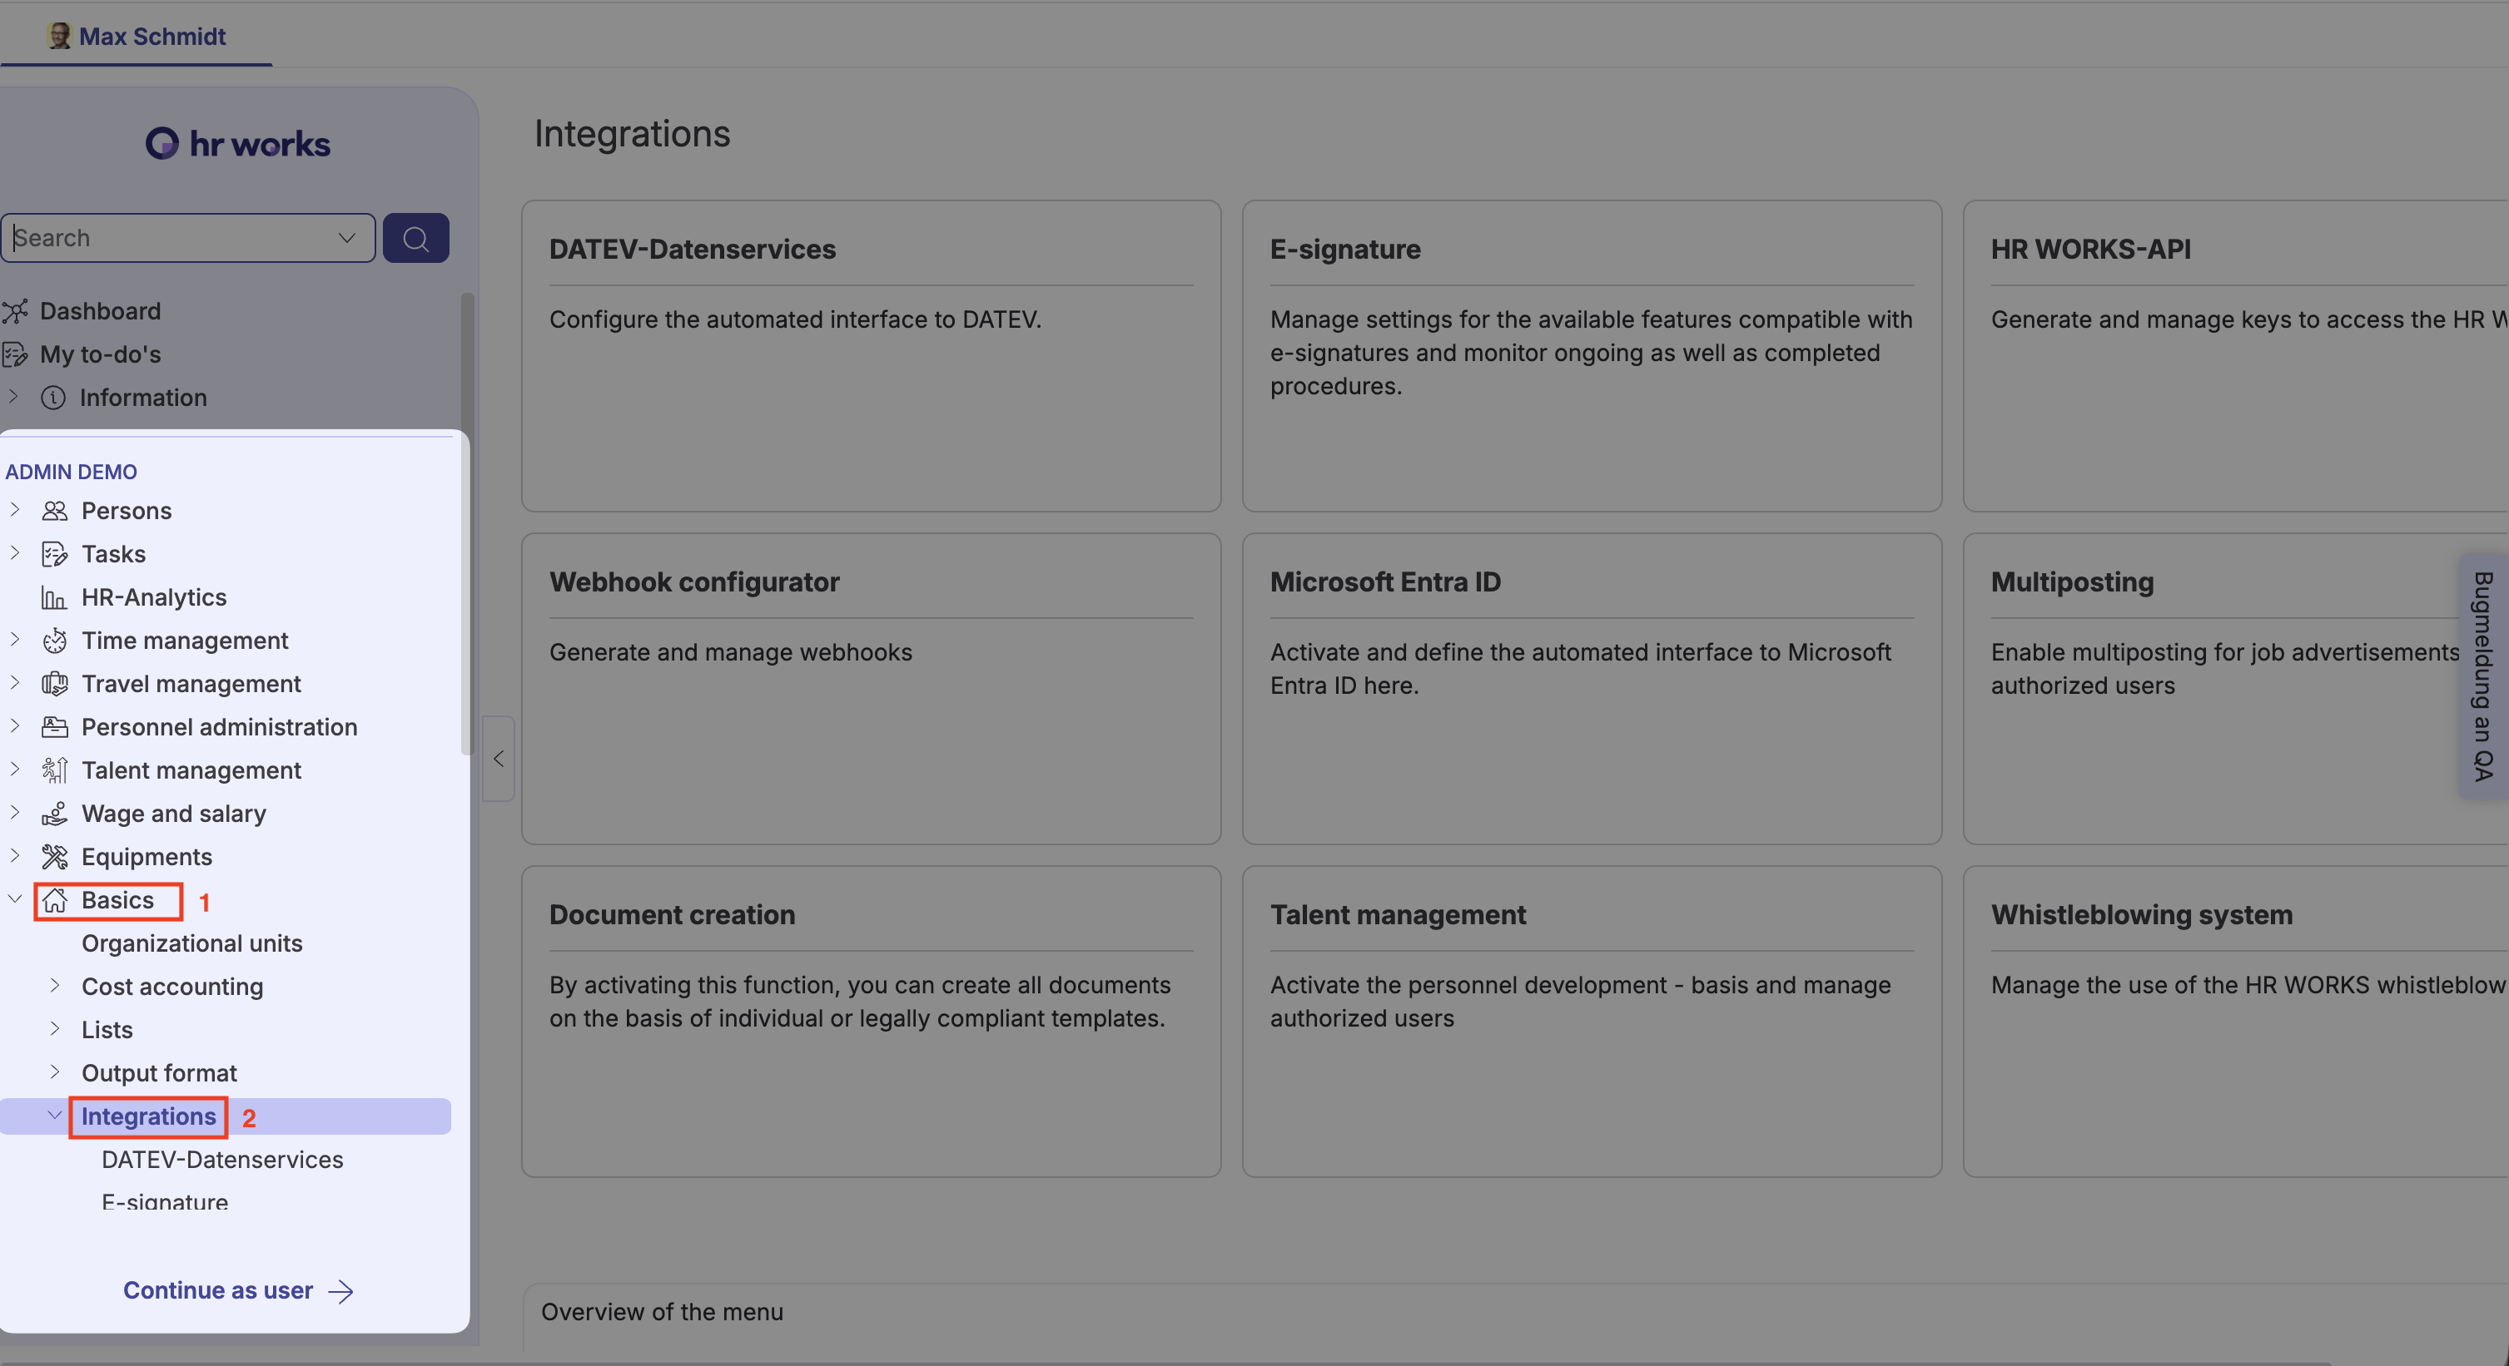Expand the Personnel administration section

[x=15, y=726]
